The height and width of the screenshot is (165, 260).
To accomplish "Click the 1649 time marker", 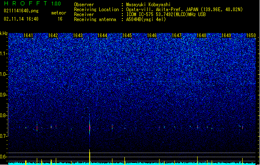I will pos(227,35).
